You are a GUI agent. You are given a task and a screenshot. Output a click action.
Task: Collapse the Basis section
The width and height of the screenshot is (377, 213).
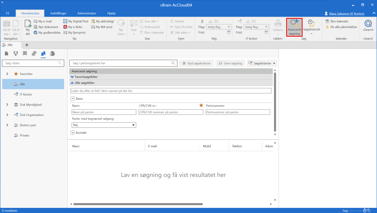coord(73,99)
